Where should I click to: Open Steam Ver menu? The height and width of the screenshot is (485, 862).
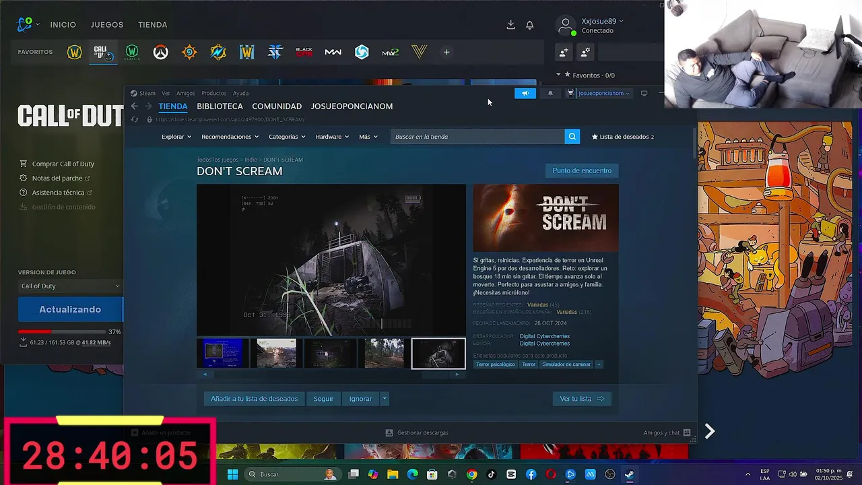point(166,93)
